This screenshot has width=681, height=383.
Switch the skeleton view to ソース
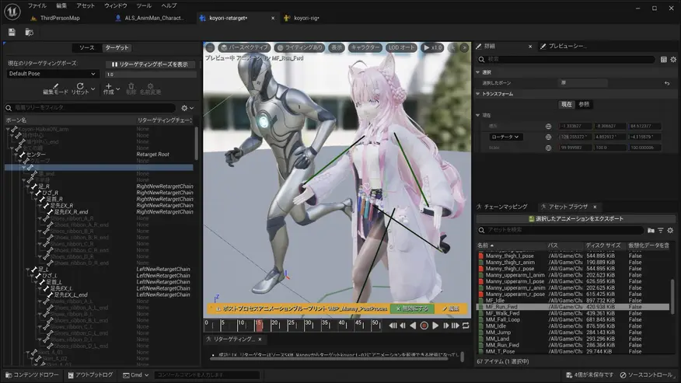[x=87, y=47]
